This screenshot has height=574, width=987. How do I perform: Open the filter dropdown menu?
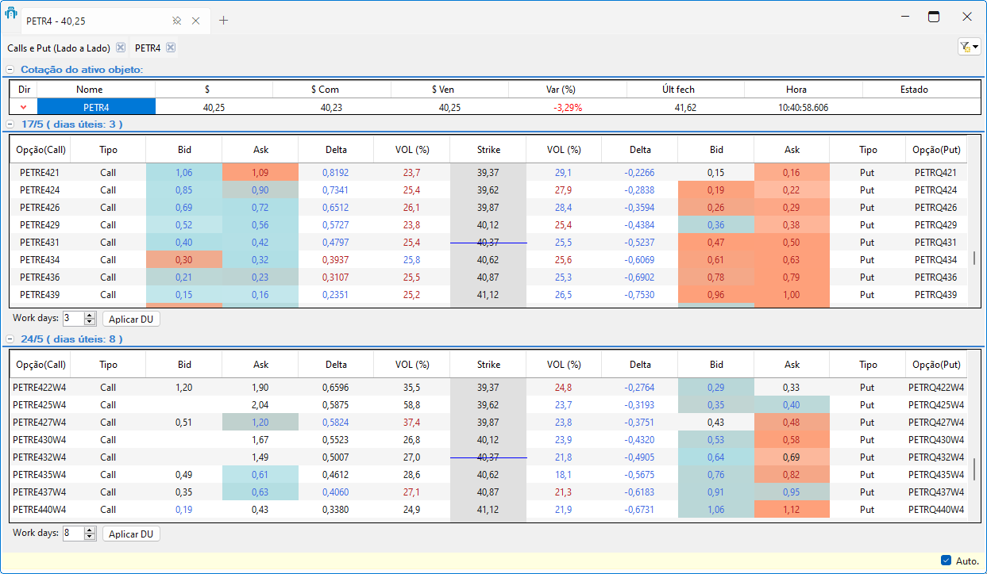pos(970,47)
